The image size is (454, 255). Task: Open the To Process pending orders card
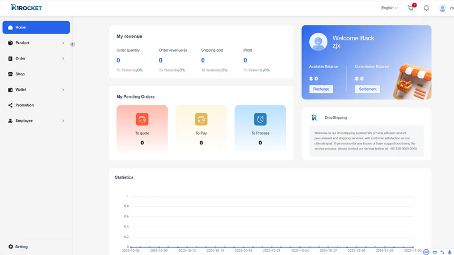pyautogui.click(x=260, y=129)
